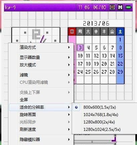Image resolution: width=137 pixels, height=145 pixels.
Task: Select date 28 in calendar
Action: point(112,72)
